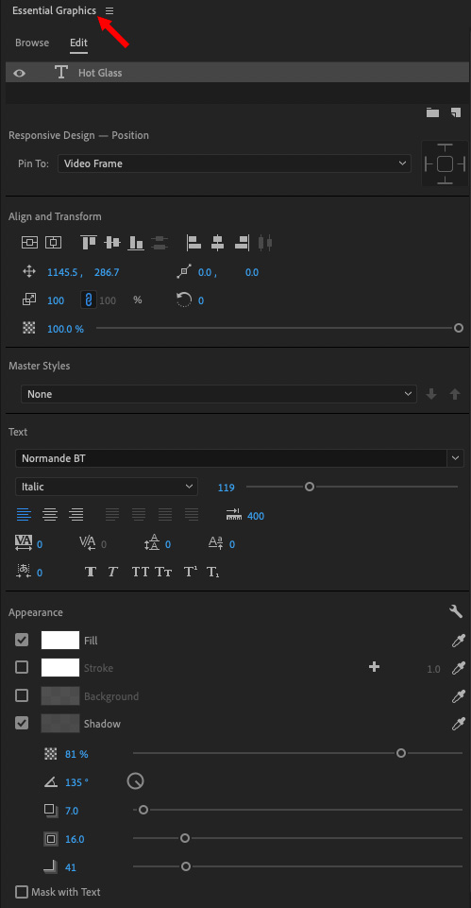Image resolution: width=471 pixels, height=908 pixels.
Task: Center align the text
Action: (x=50, y=514)
